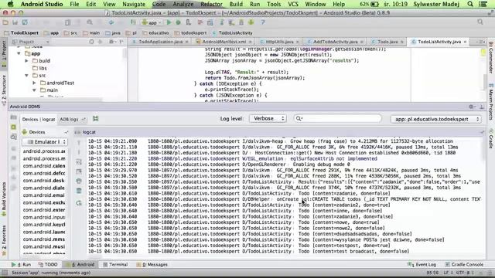Image resolution: width=495 pixels, height=278 pixels.
Task: Click the Help question mark icon
Action: (x=263, y=22)
